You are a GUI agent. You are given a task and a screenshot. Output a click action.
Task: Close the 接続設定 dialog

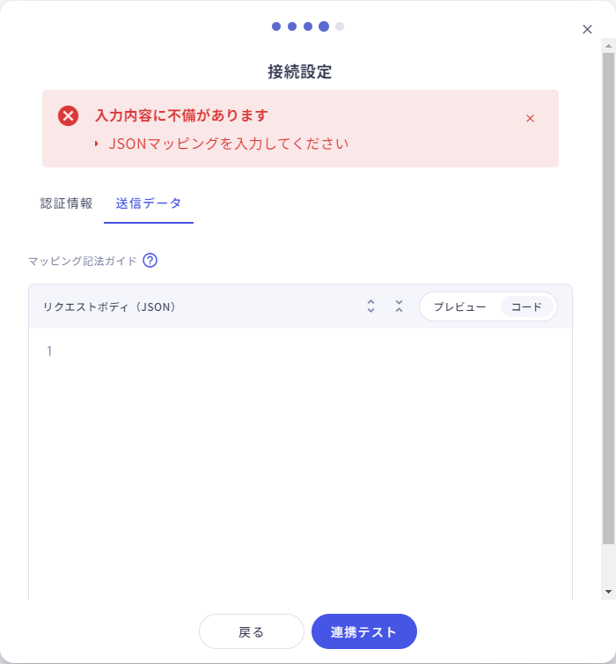(x=587, y=29)
